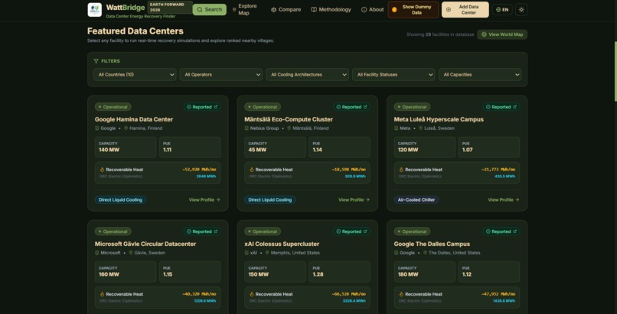Click flame icon on Google Hamina Recoverable Heat
Viewport: 617px width, 314px height.
[102, 170]
